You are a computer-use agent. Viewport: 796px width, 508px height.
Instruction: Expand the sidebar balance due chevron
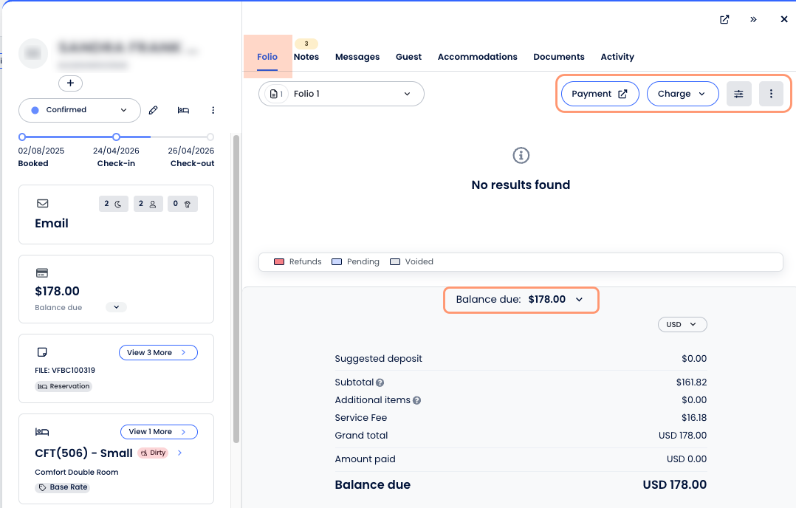116,307
